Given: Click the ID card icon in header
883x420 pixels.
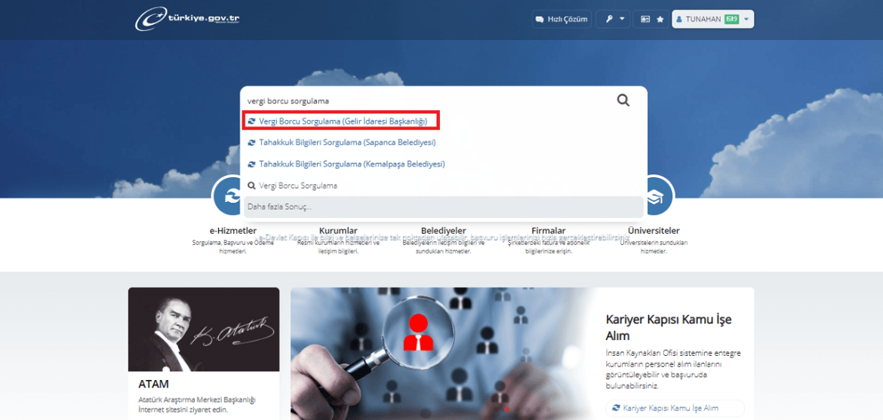Looking at the screenshot, I should (x=646, y=19).
